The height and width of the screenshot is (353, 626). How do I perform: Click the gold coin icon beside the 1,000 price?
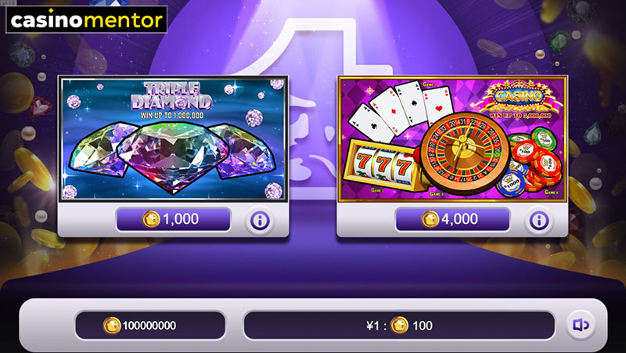pos(151,219)
